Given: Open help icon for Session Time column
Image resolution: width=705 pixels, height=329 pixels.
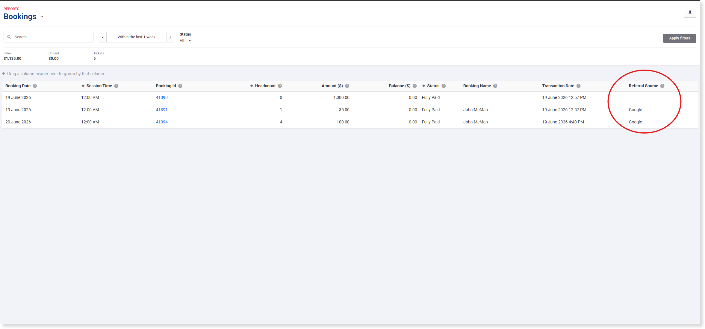Looking at the screenshot, I should coord(117,86).
